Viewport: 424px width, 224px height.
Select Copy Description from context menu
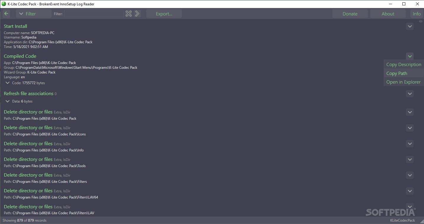point(404,65)
